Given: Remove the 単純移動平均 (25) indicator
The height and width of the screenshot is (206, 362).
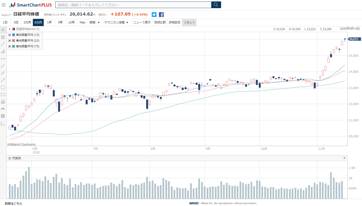Looking at the screenshot, I should pos(10,41).
